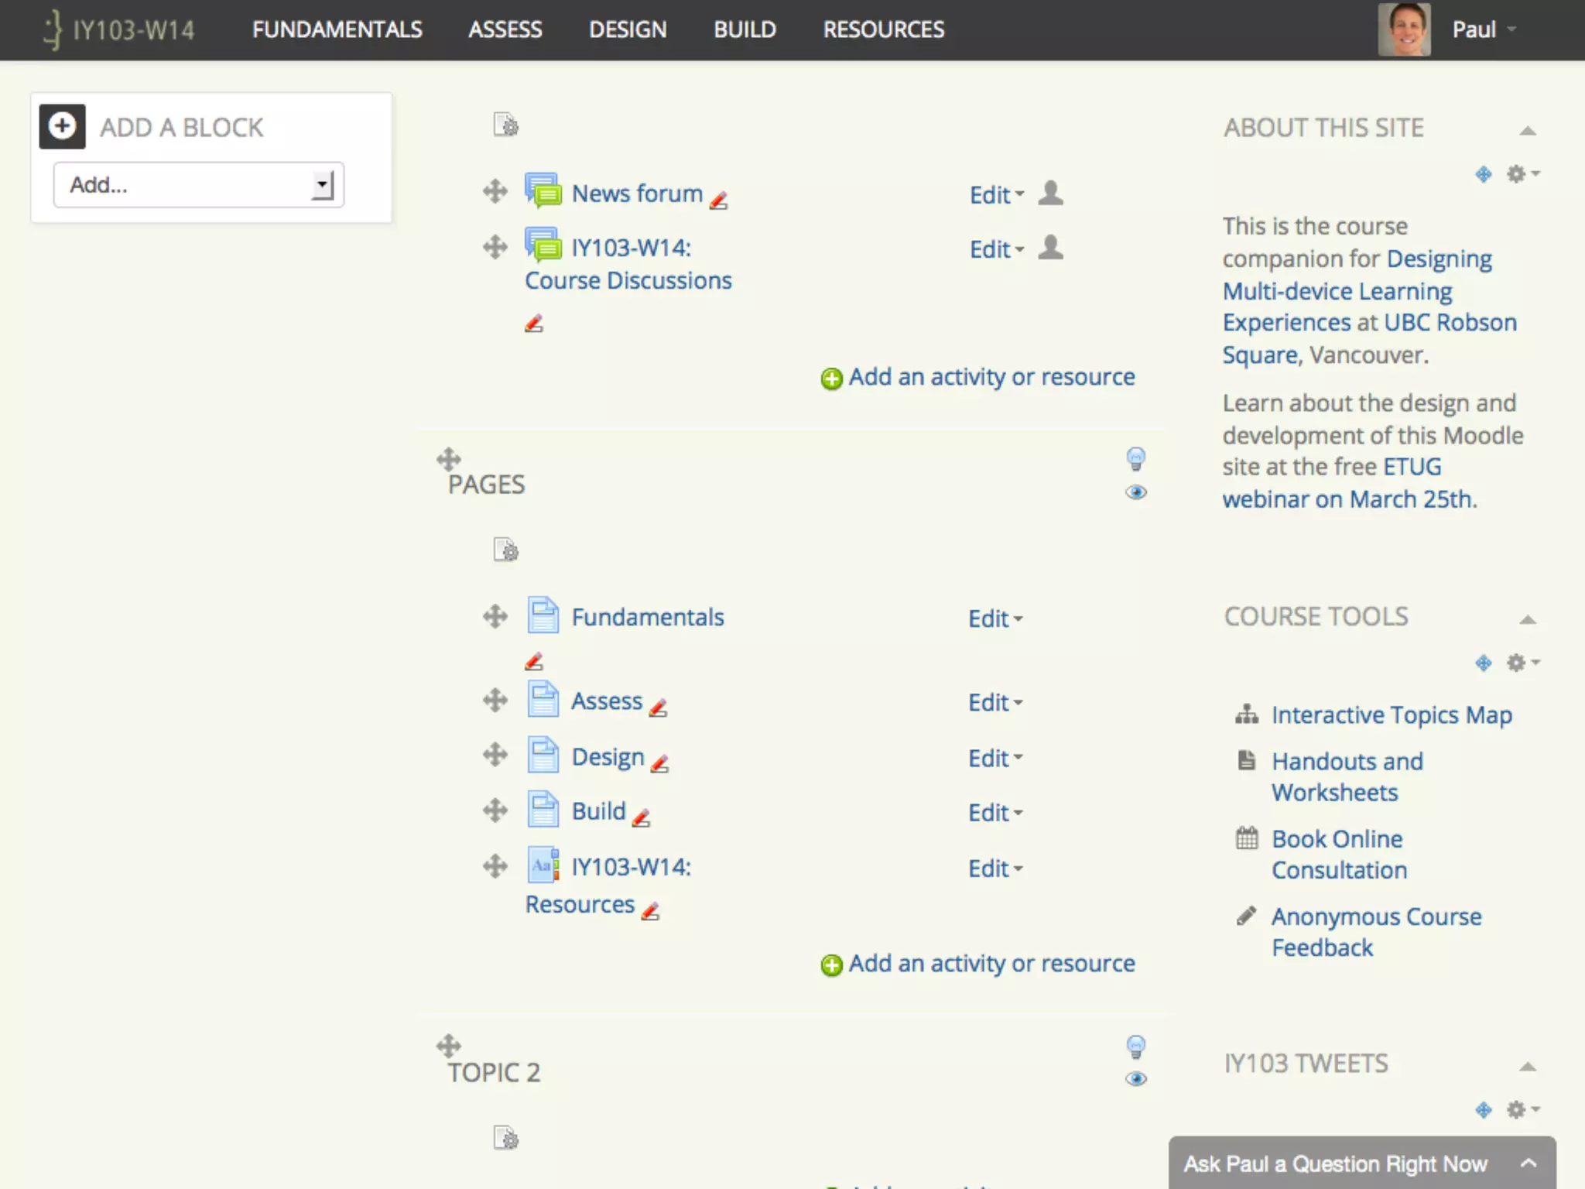The width and height of the screenshot is (1585, 1189).
Task: Hide the PAGES section with eye icon
Action: pyautogui.click(x=1135, y=492)
